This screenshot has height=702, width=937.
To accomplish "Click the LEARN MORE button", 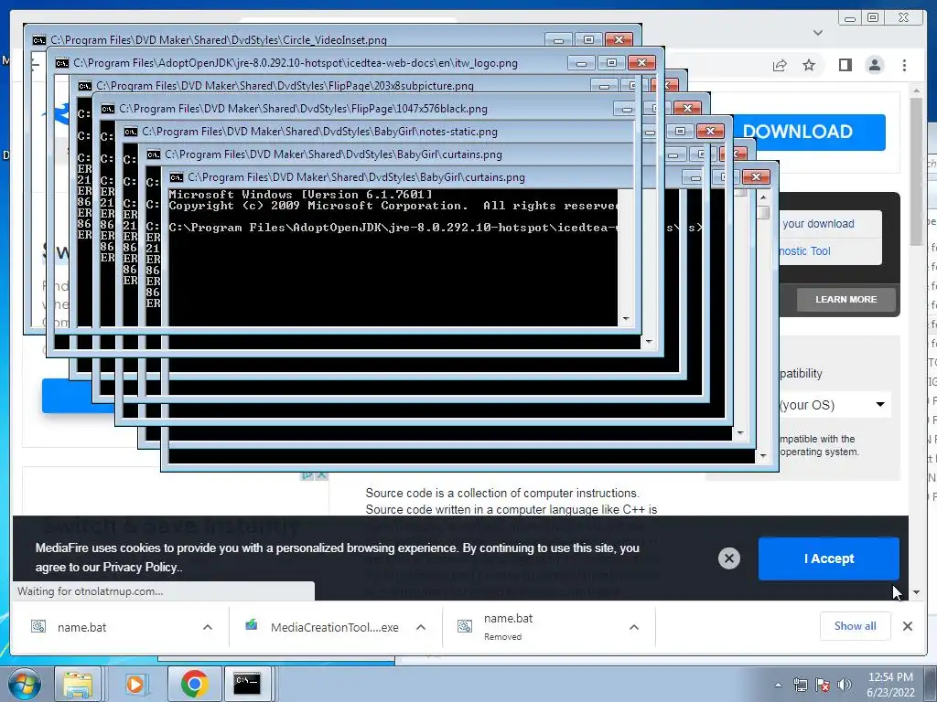I will (845, 300).
